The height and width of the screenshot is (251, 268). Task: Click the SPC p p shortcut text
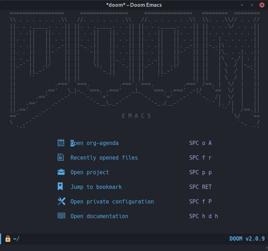(x=201, y=172)
